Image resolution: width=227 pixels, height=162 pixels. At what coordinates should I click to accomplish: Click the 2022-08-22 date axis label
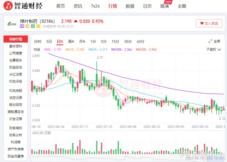[152, 127]
